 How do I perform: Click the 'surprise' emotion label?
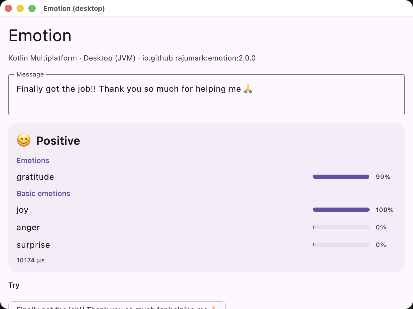click(33, 245)
